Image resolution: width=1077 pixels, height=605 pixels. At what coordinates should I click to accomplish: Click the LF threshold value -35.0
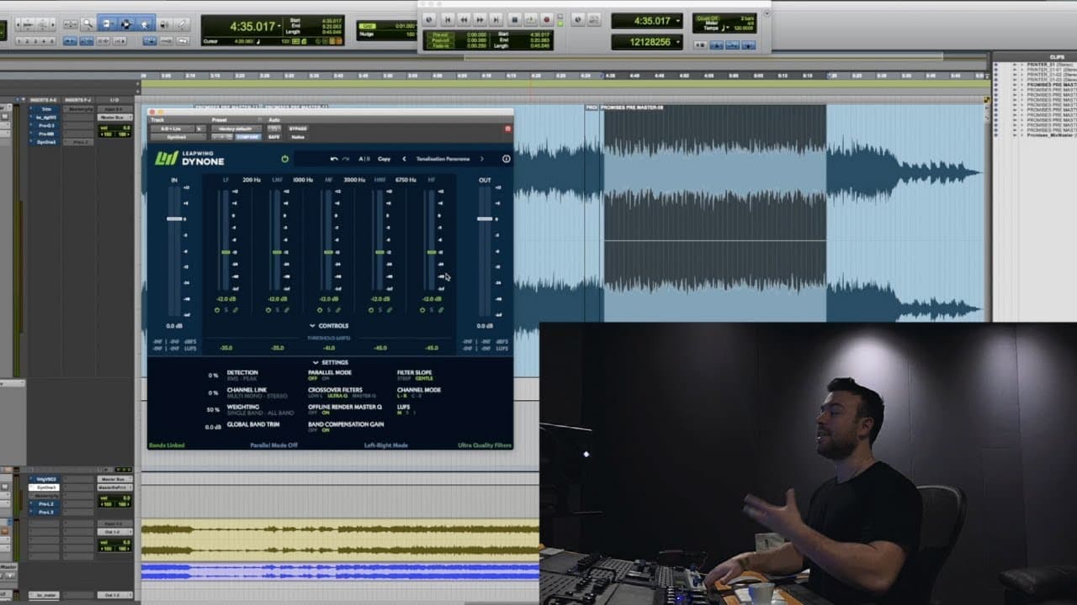[x=225, y=348]
